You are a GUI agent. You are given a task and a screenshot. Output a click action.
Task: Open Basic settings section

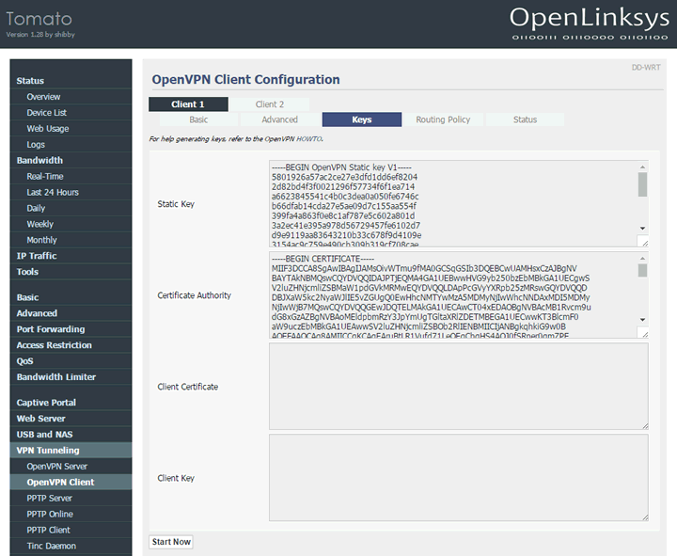point(71,297)
